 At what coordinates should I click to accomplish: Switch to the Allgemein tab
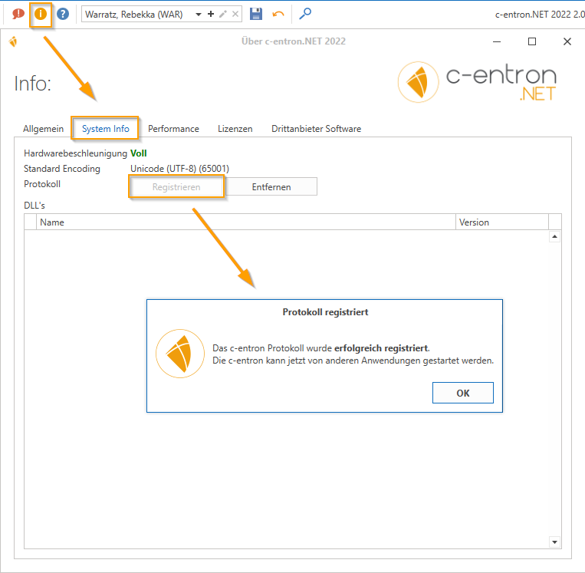44,129
